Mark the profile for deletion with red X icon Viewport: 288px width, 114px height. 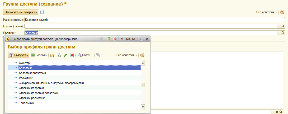[72, 55]
